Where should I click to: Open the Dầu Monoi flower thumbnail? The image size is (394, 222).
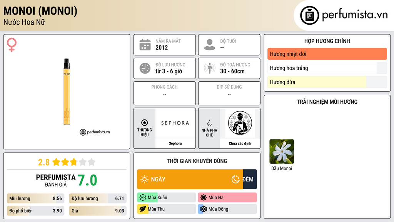282,151
